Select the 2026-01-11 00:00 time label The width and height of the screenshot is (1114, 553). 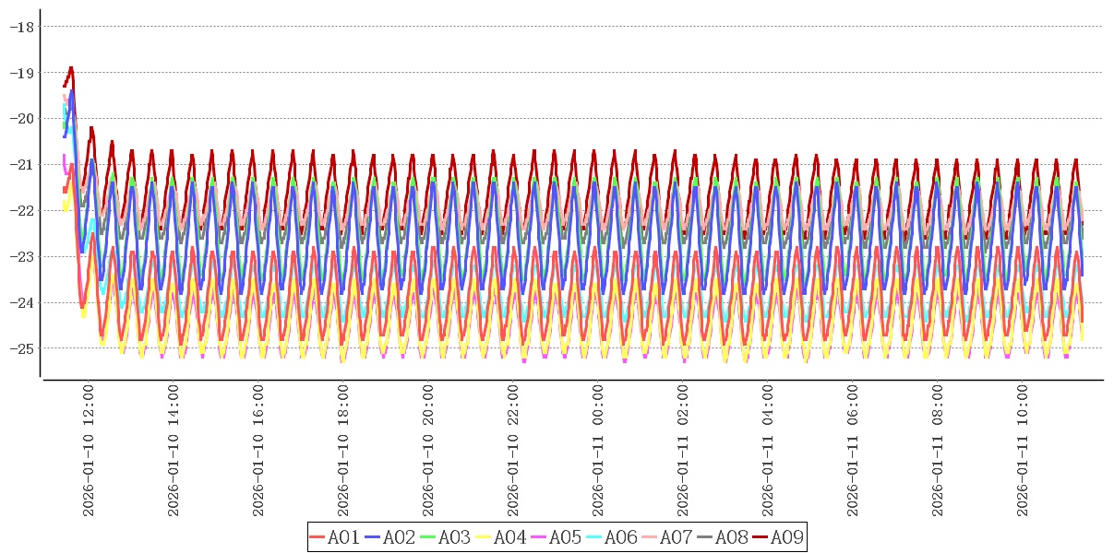tap(598, 452)
